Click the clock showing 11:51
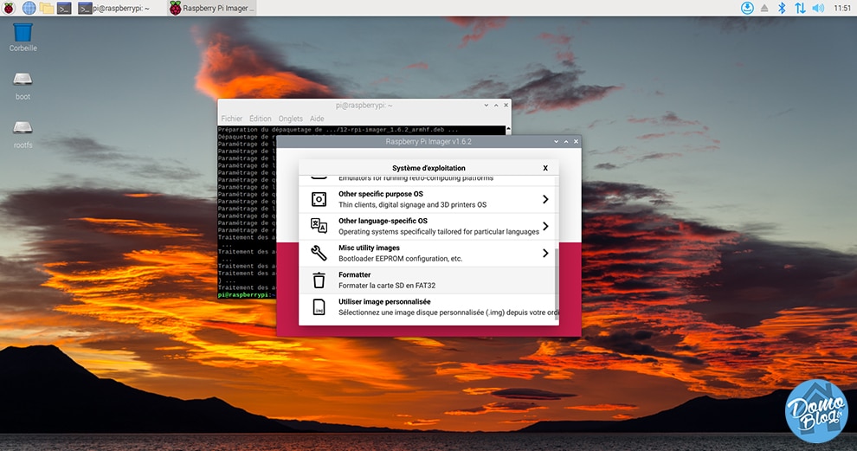857x451 pixels. 842,8
